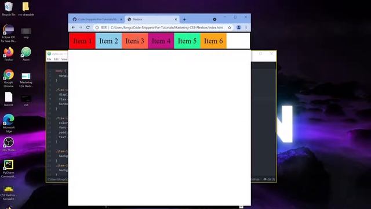Viewport: 371px width, 209px height.
Task: Click the address bar file URL
Action: (x=167, y=27)
